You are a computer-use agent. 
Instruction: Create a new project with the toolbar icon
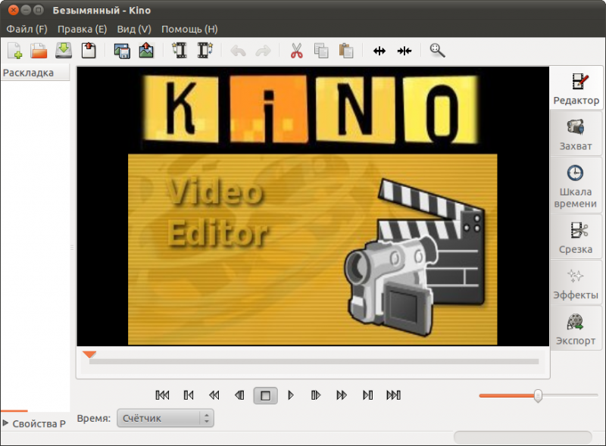click(14, 51)
